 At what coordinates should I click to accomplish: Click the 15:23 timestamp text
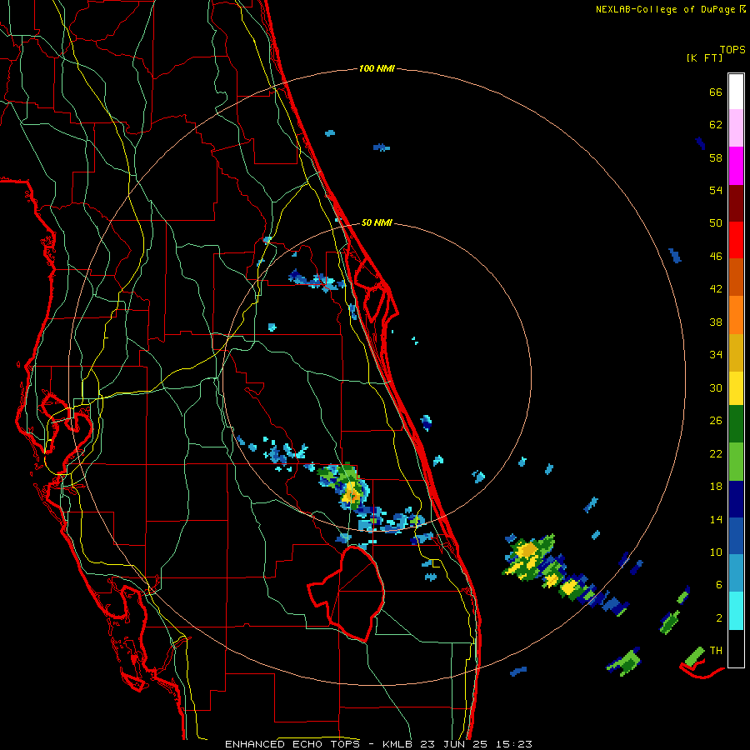[x=514, y=744]
